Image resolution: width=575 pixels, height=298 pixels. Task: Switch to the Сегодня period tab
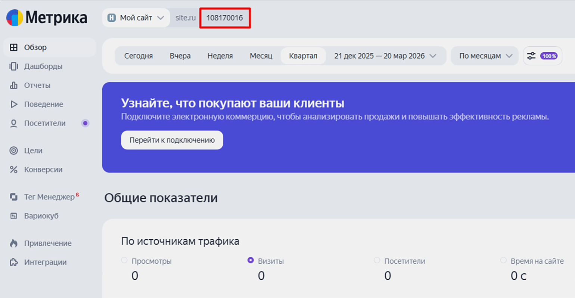139,56
